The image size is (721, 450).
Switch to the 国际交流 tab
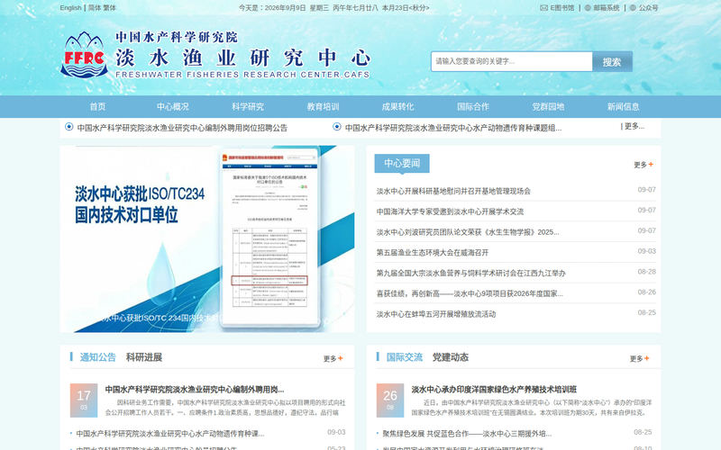pos(404,357)
